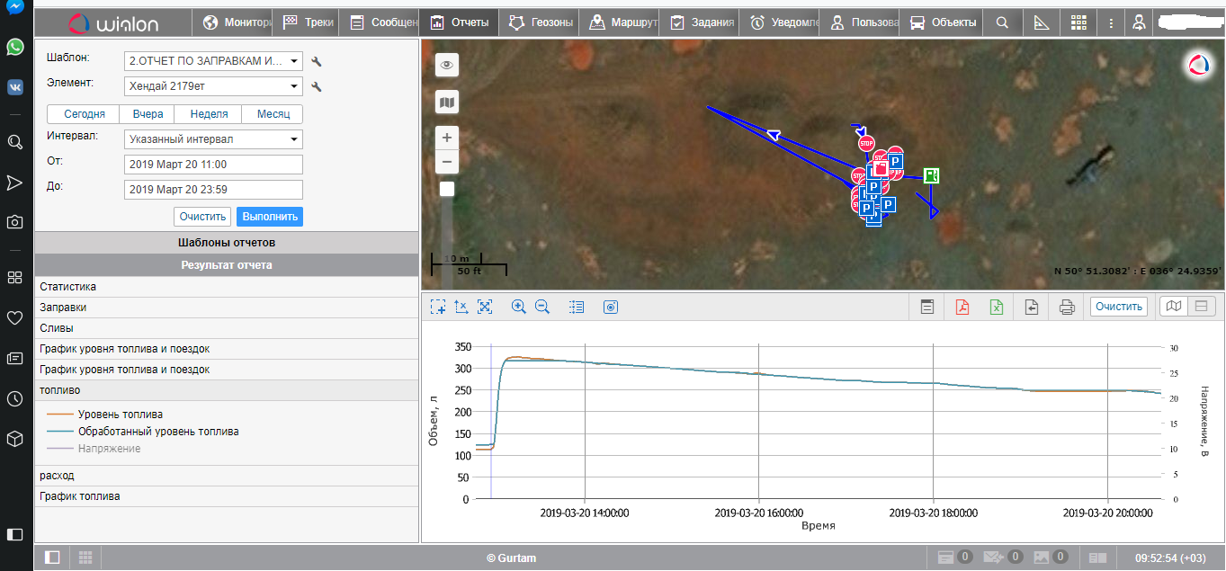
Task: Zoom in on the fuel chart
Action: pos(518,307)
